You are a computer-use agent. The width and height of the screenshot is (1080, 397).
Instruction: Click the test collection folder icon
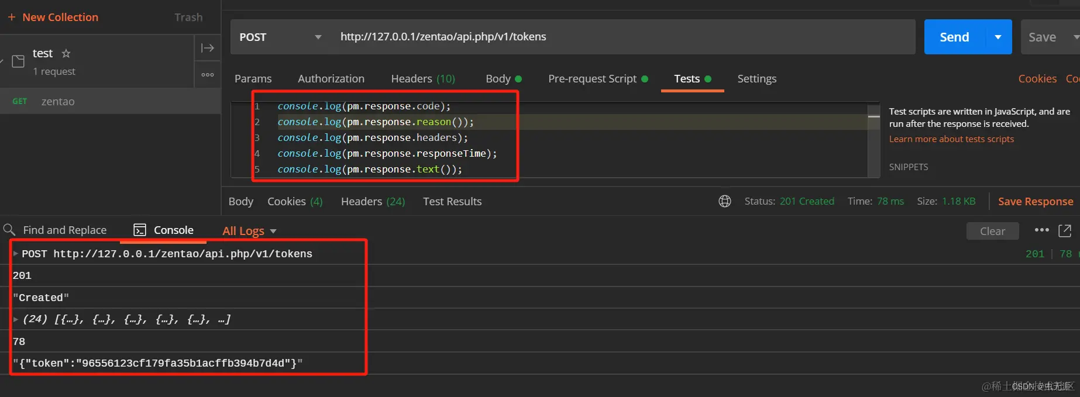tap(19, 61)
